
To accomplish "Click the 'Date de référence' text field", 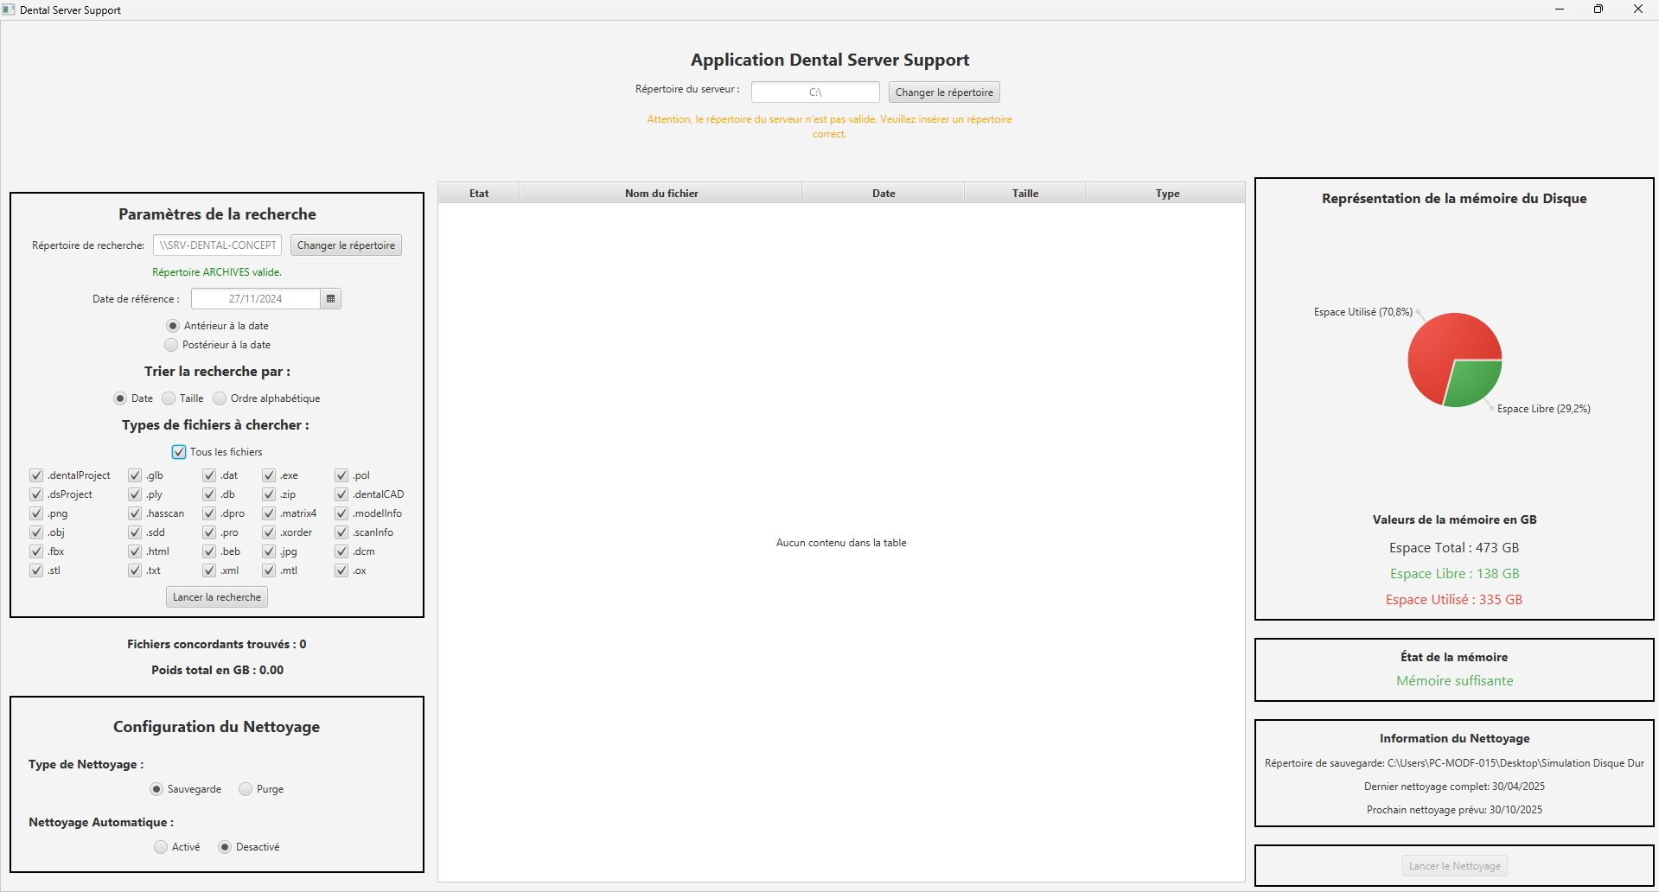I will pyautogui.click(x=254, y=298).
